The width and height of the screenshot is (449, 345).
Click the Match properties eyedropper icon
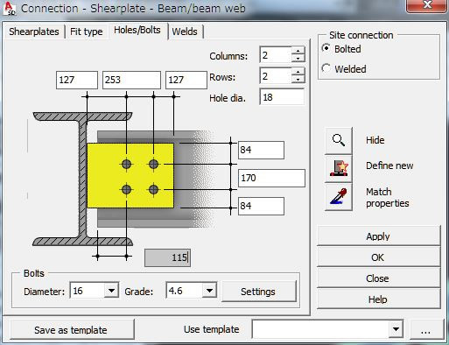click(x=339, y=196)
